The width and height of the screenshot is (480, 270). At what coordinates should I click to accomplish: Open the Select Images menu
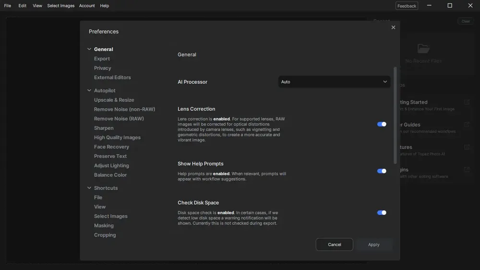(60, 6)
